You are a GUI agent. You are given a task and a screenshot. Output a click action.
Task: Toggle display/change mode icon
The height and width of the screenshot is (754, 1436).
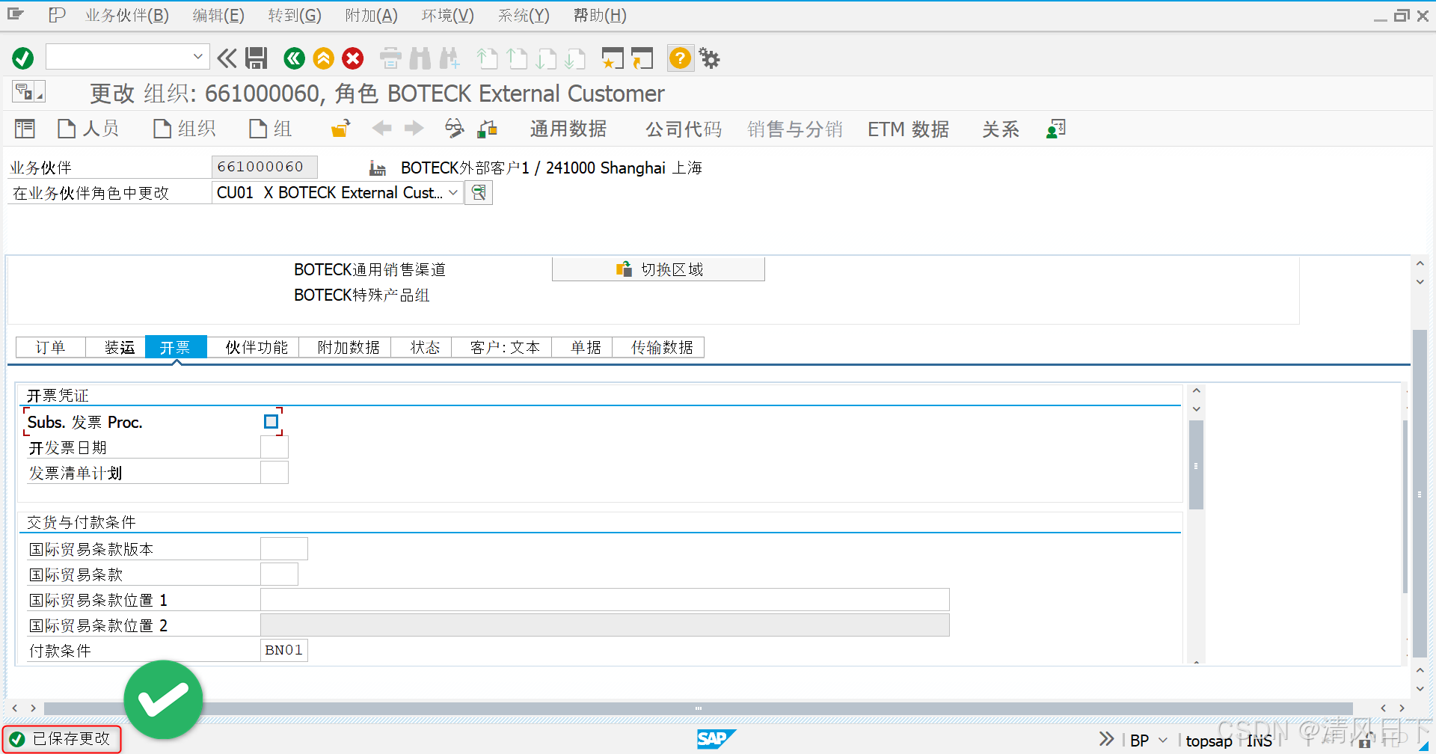tap(452, 129)
